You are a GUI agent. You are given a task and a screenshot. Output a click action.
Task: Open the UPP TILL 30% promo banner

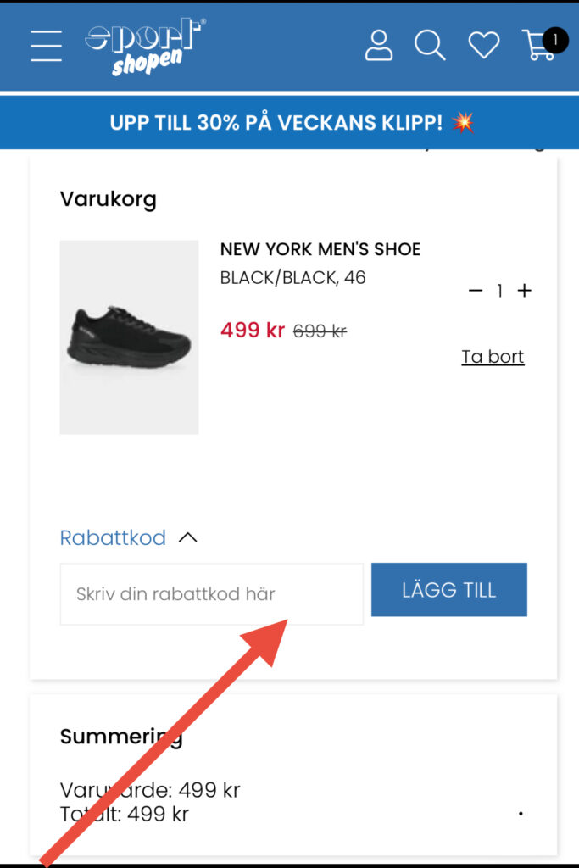pos(276,122)
